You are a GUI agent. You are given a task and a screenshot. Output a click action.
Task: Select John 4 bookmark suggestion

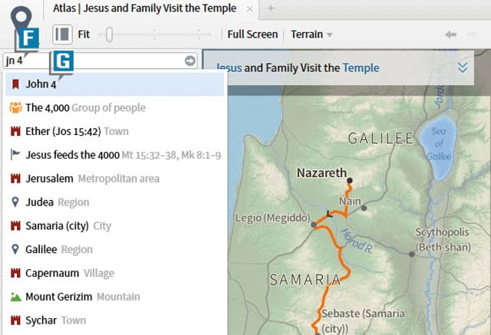pyautogui.click(x=41, y=84)
